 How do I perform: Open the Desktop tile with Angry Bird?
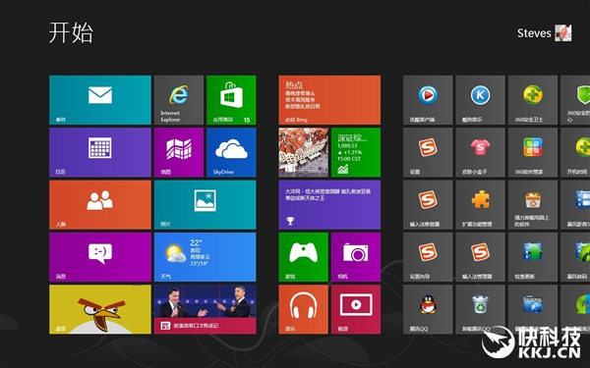pos(100,309)
